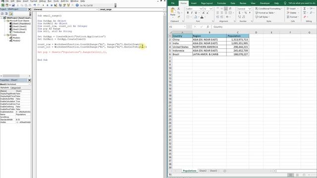The height and width of the screenshot is (178, 317).
Task: Decrease font size with the smaller A icon
Action: pyautogui.click(x=208, y=13)
